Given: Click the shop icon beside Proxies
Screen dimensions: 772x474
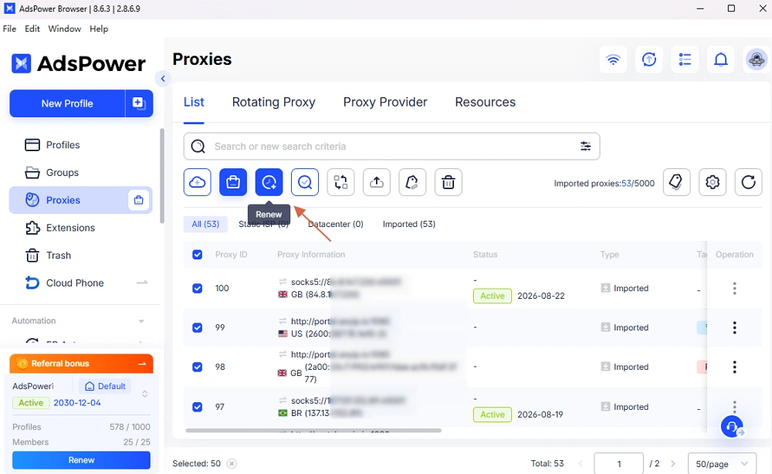Looking at the screenshot, I should pos(138,200).
